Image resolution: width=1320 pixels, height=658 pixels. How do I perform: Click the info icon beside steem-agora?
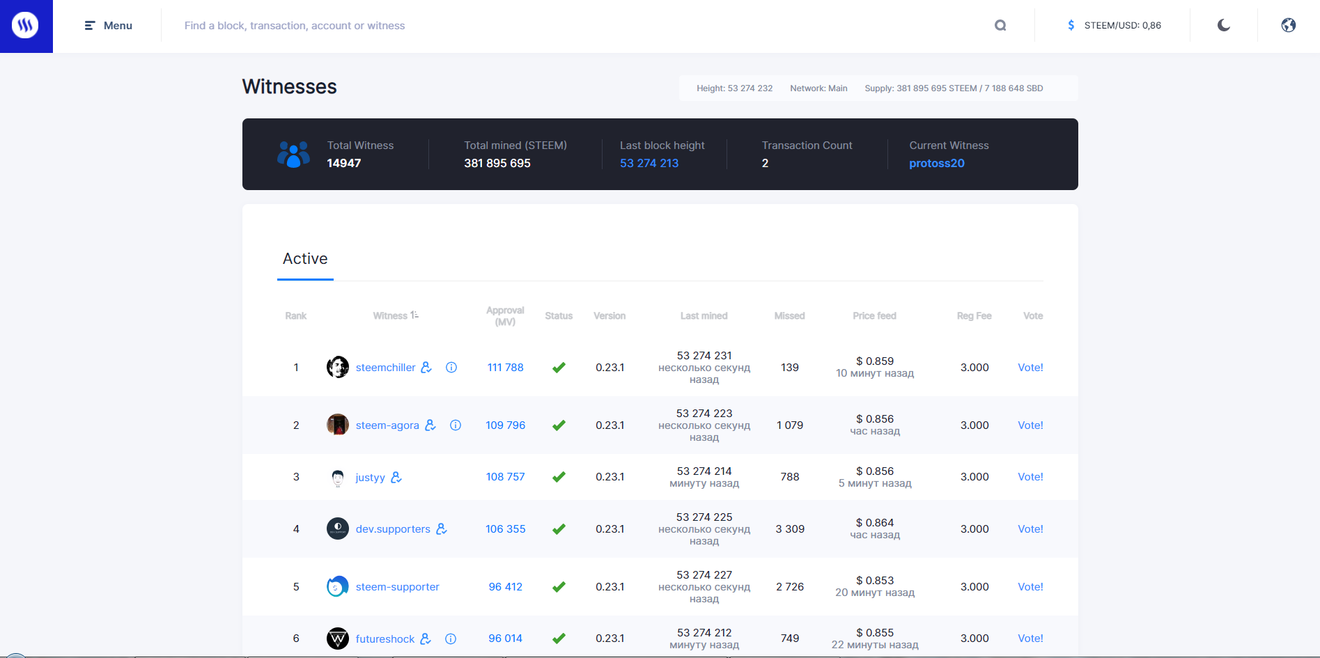[x=456, y=425]
